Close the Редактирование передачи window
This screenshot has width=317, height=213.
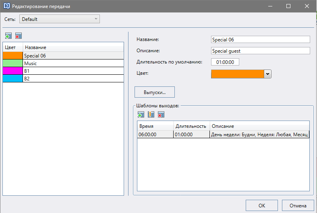pyautogui.click(x=307, y=6)
